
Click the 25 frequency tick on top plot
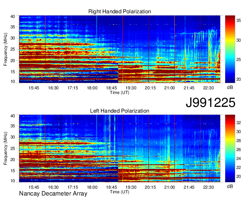pyautogui.click(x=13, y=49)
